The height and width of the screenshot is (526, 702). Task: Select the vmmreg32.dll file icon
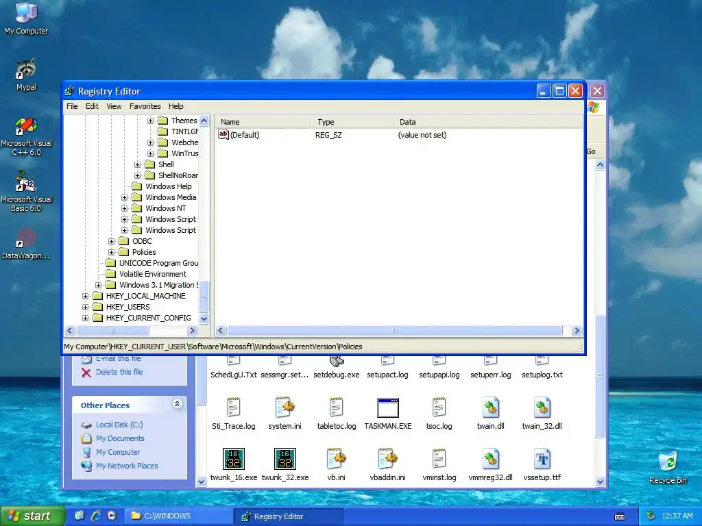click(x=491, y=458)
